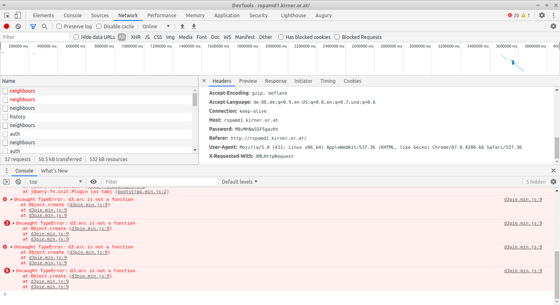Image resolution: width=560 pixels, height=305 pixels.
Task: Show the console sidebar
Action: [x=7, y=182]
